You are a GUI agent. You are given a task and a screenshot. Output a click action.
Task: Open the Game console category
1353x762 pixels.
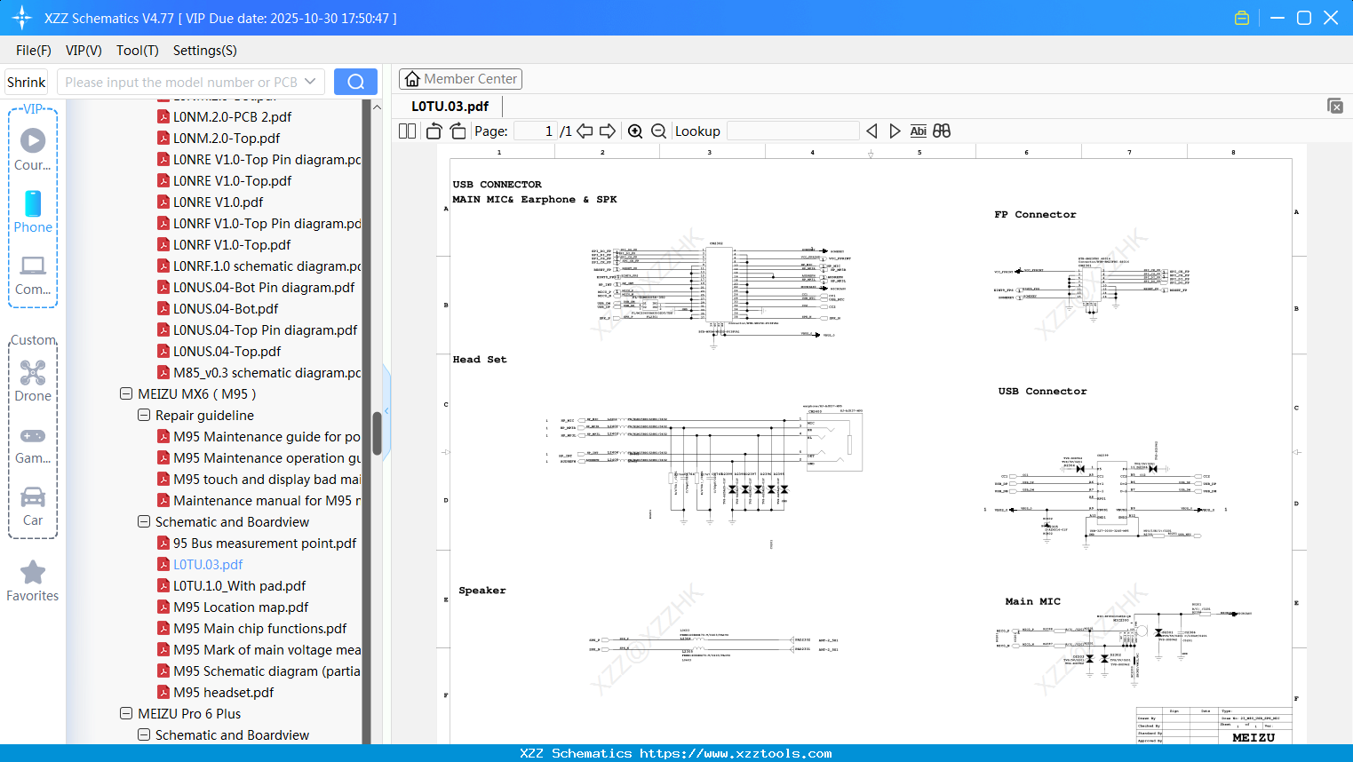[33, 444]
